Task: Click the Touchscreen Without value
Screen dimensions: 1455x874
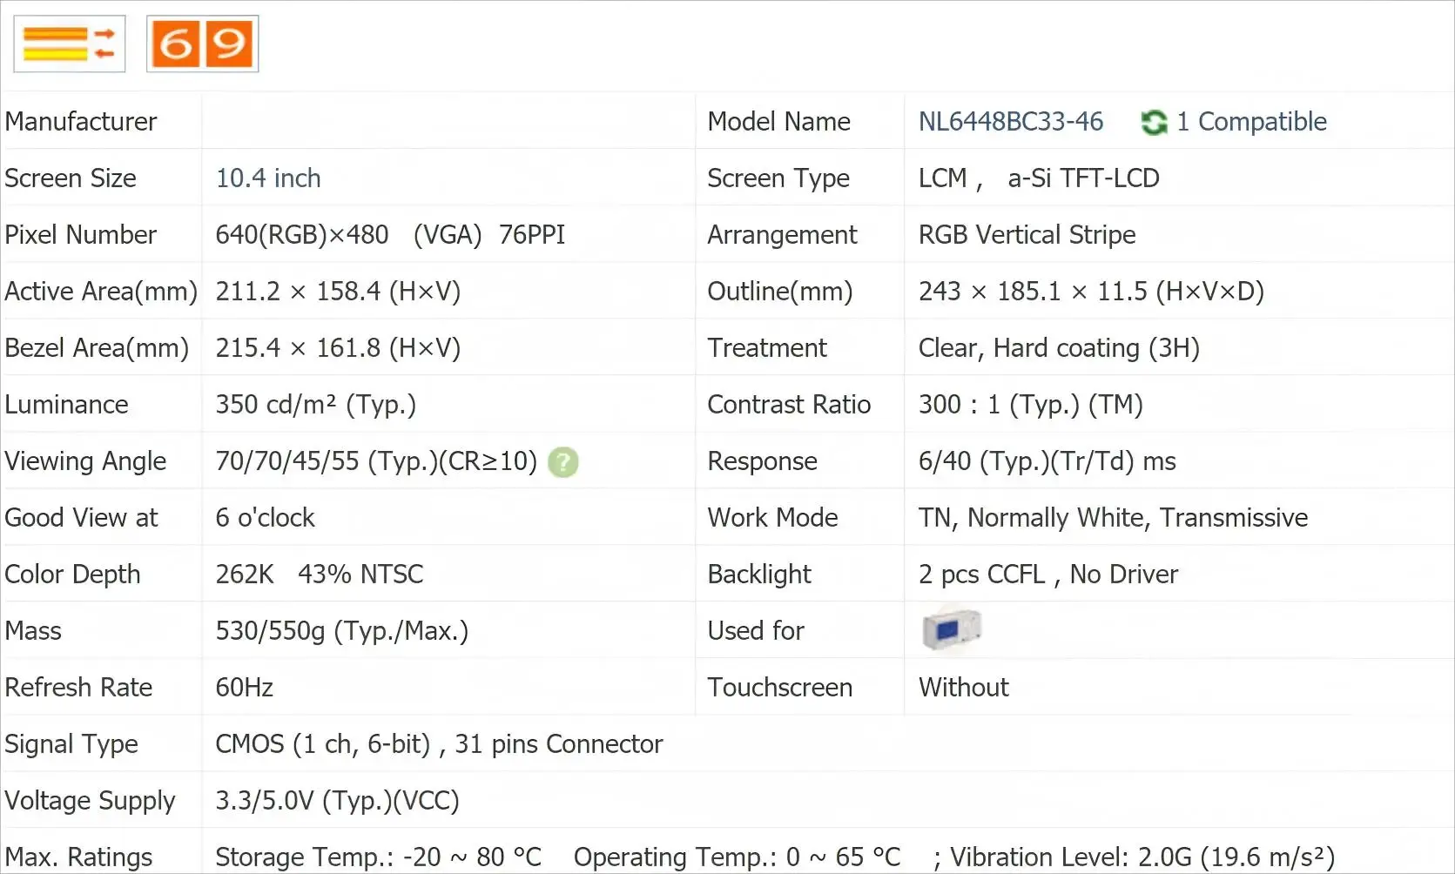Action: 963,688
